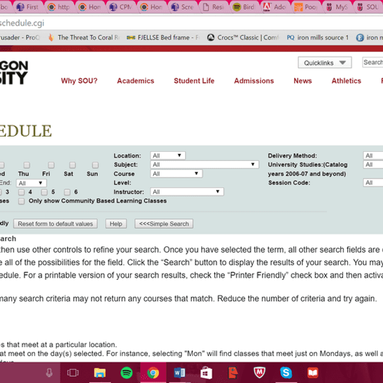Open the Course Level dropdown
The width and height of the screenshot is (383, 383).
pos(176,174)
